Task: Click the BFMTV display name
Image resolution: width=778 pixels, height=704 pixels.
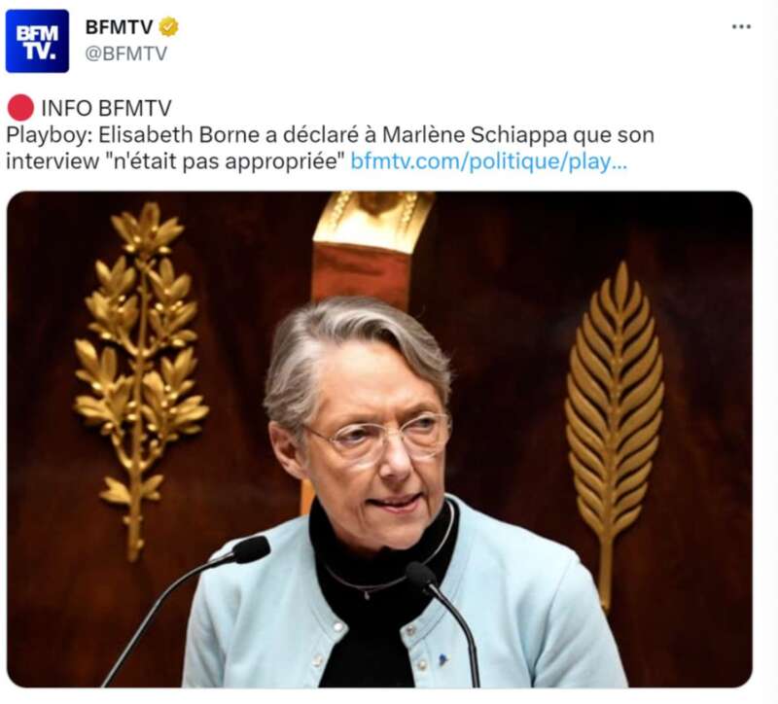Action: click(119, 27)
